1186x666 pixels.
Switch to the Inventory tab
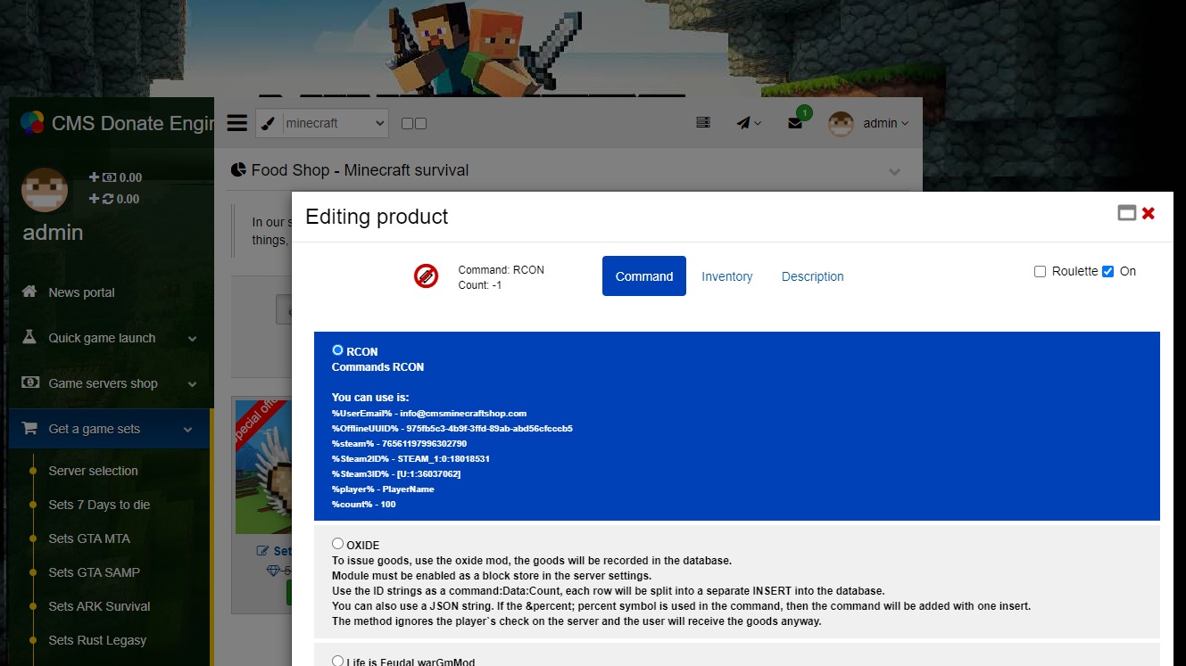(x=727, y=276)
